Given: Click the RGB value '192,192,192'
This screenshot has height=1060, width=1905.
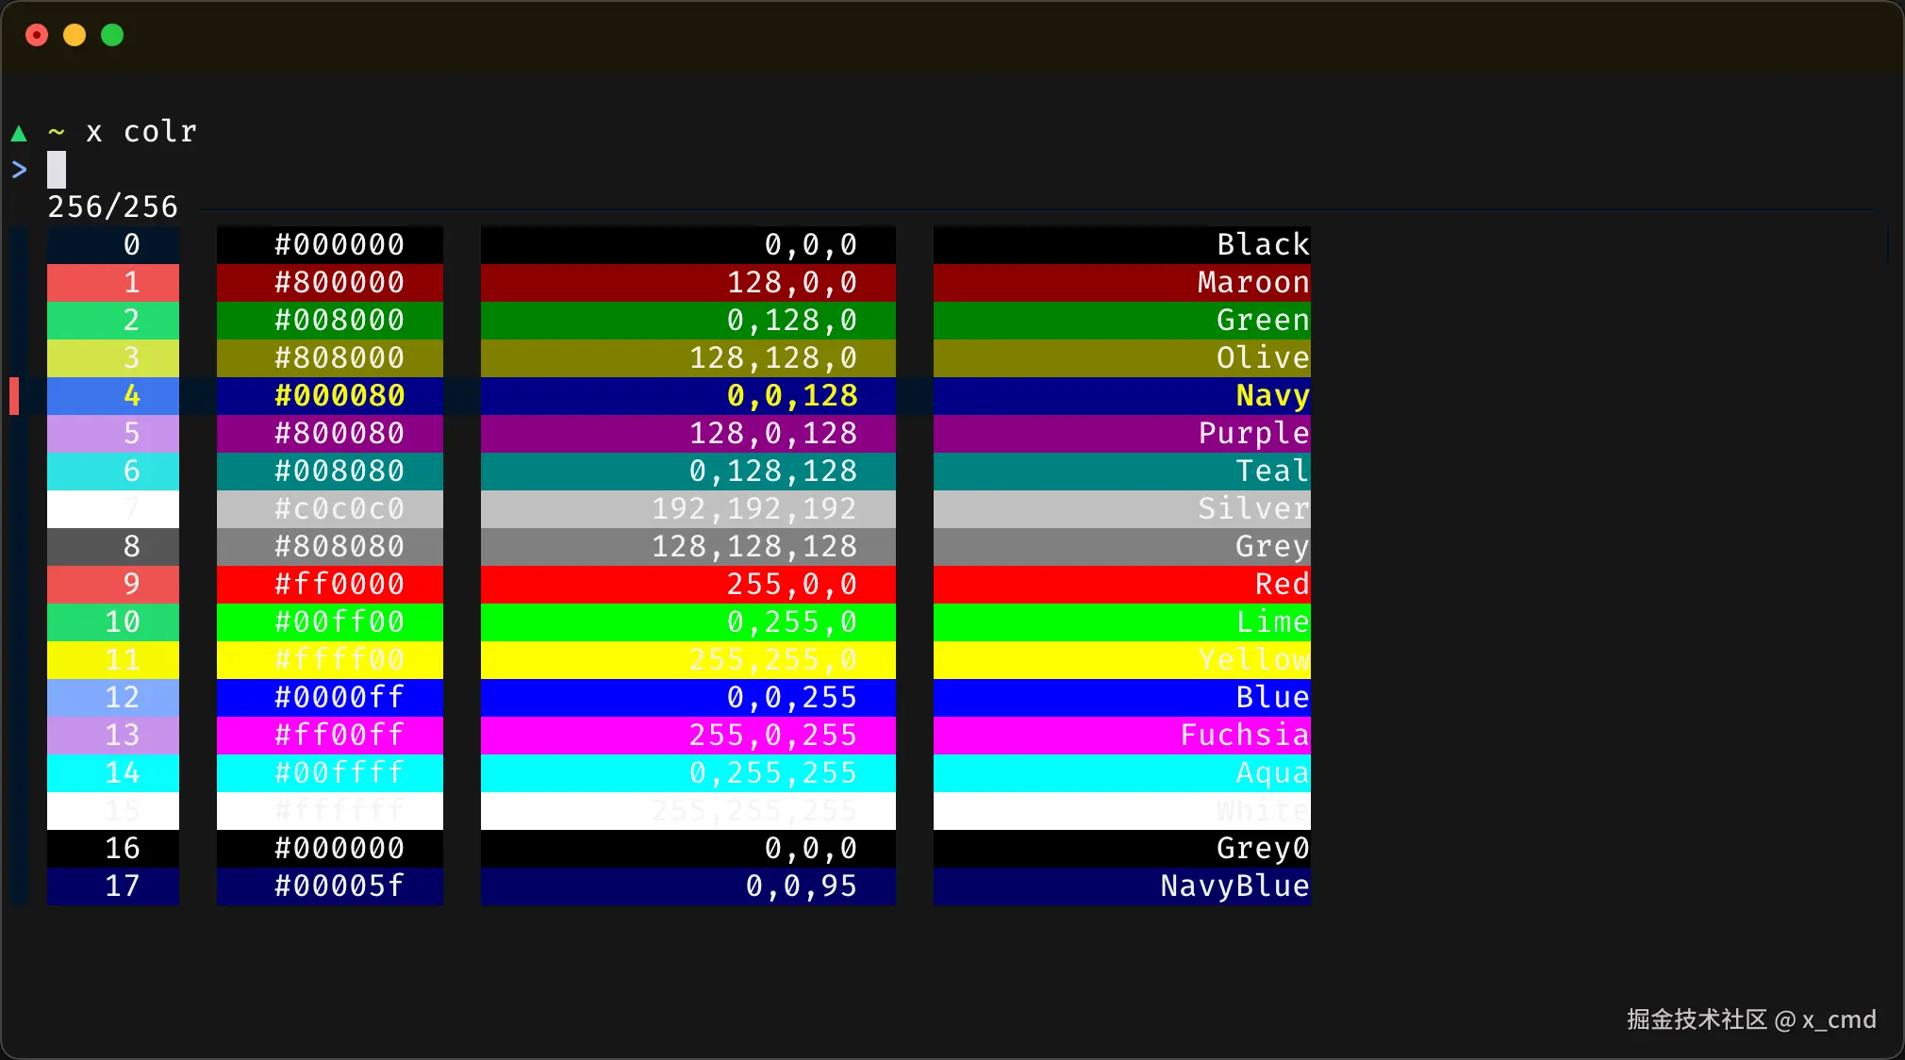Looking at the screenshot, I should pos(754,509).
